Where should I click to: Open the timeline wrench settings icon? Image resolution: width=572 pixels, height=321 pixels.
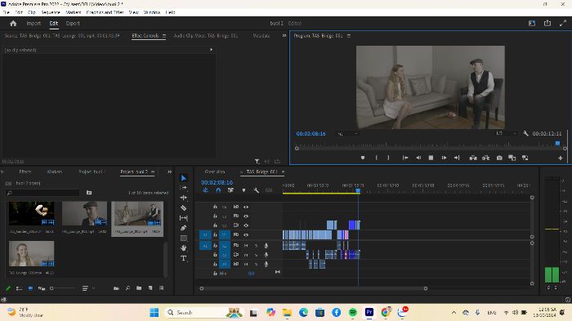[257, 190]
